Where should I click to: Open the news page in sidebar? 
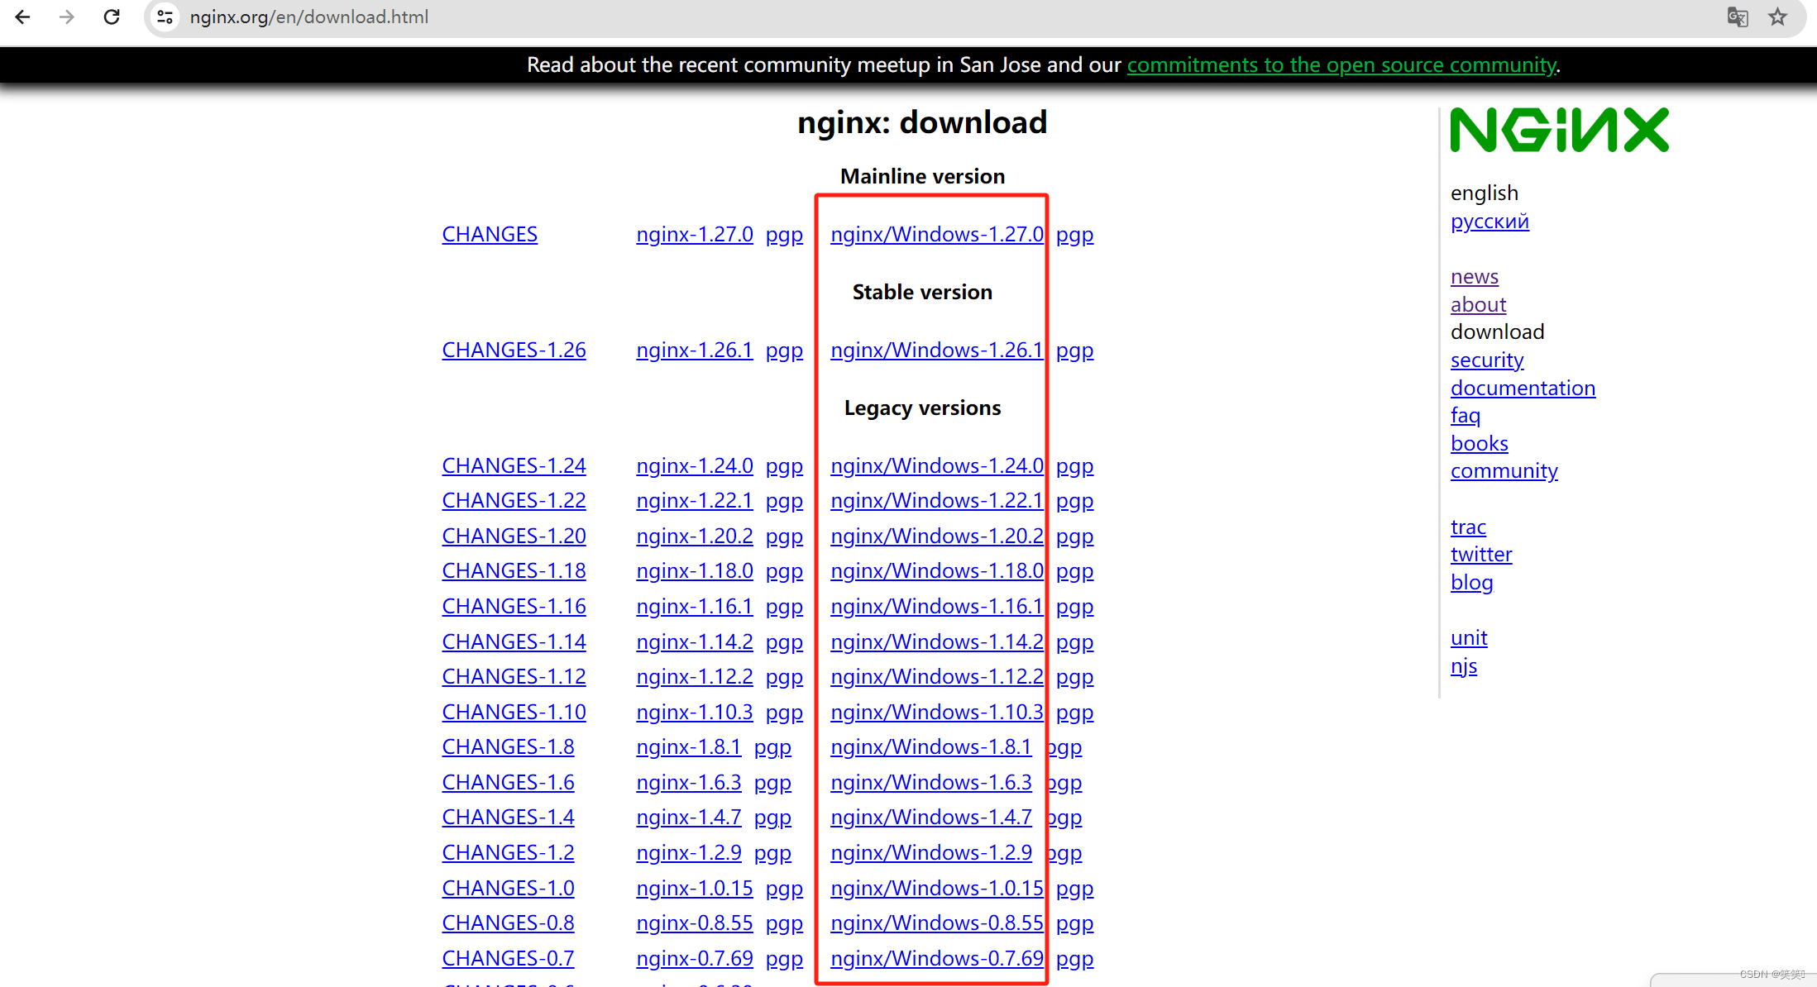(1474, 276)
